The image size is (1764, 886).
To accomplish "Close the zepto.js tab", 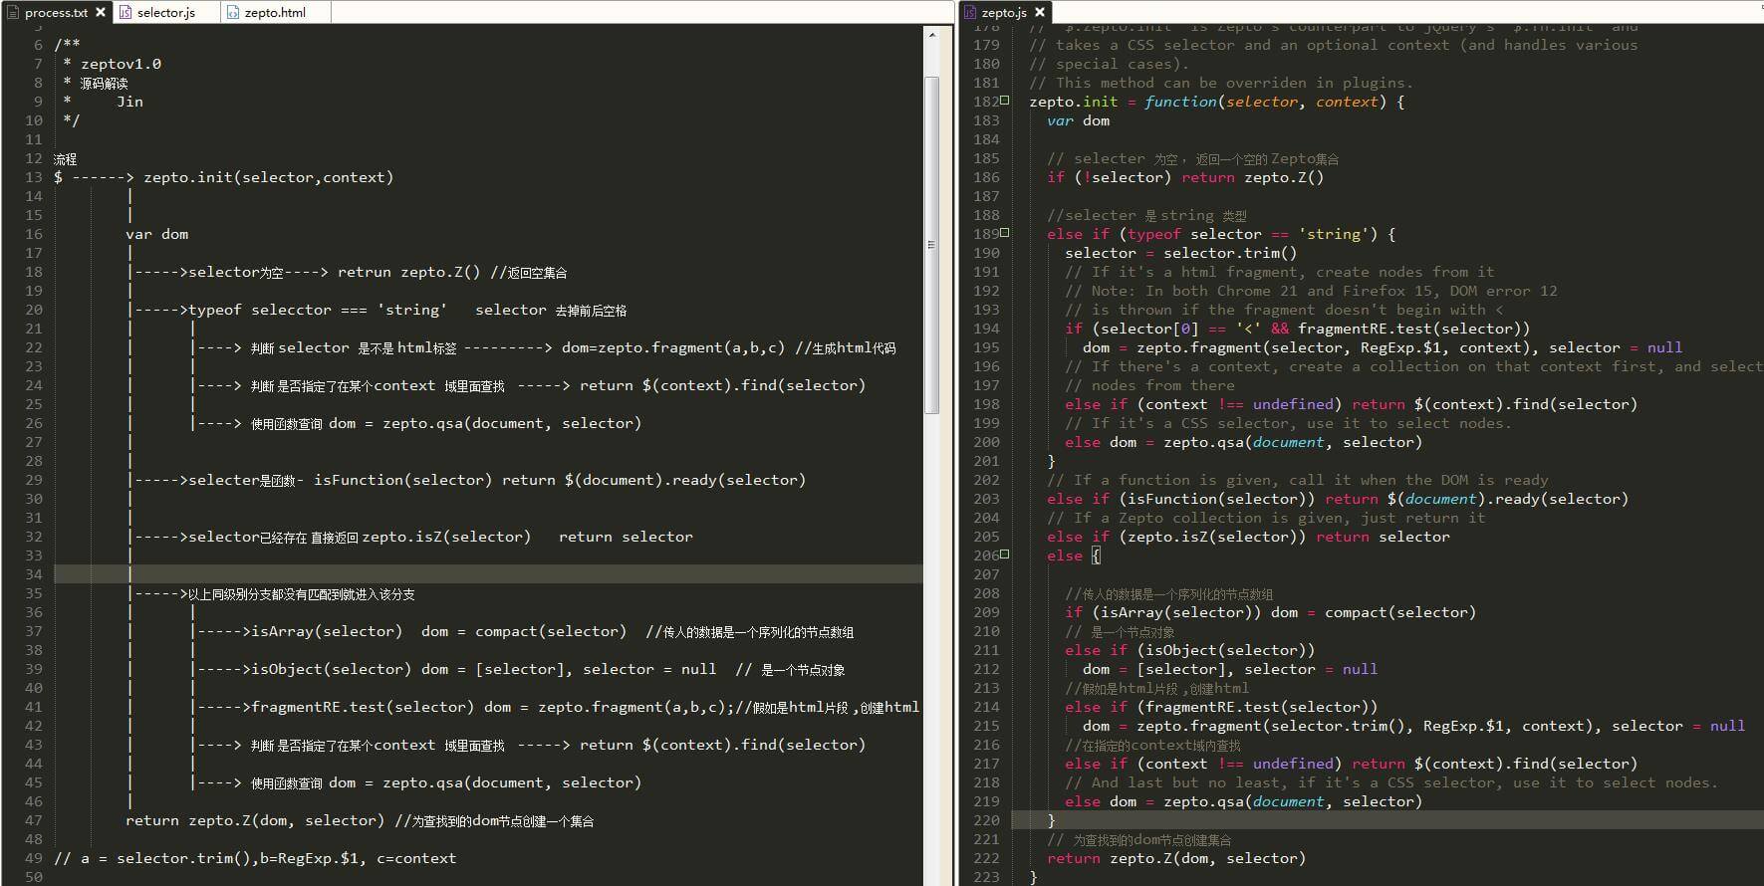I will (x=1040, y=13).
